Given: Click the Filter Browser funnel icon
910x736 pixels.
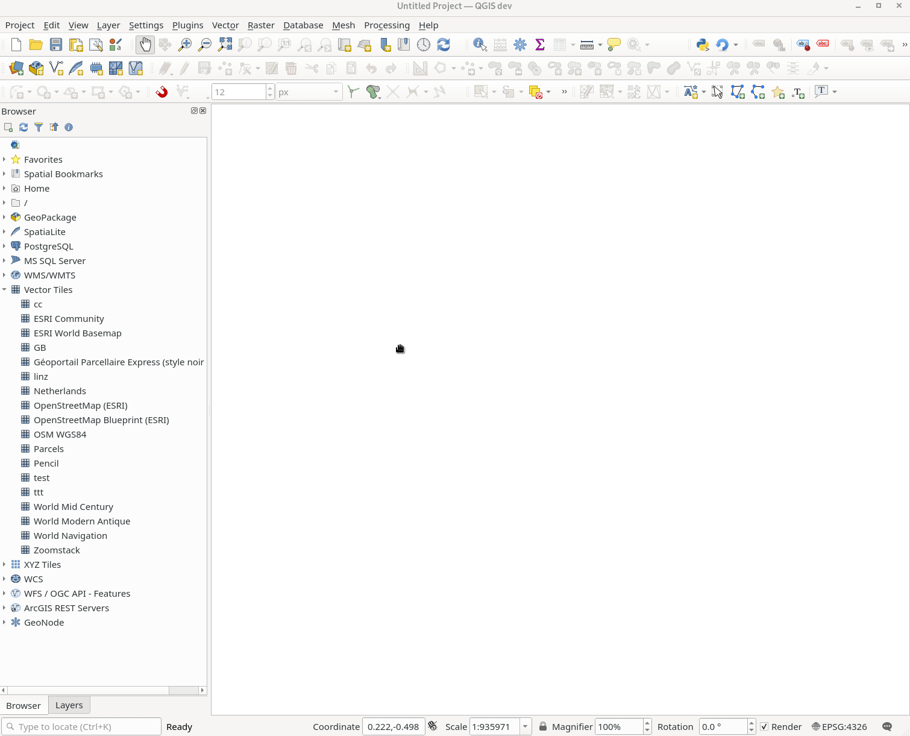Looking at the screenshot, I should (x=39, y=127).
